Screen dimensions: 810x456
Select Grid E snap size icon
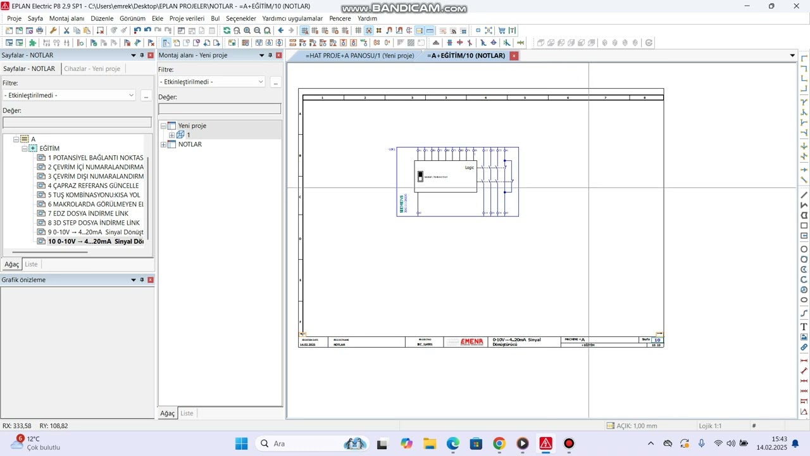(345, 30)
